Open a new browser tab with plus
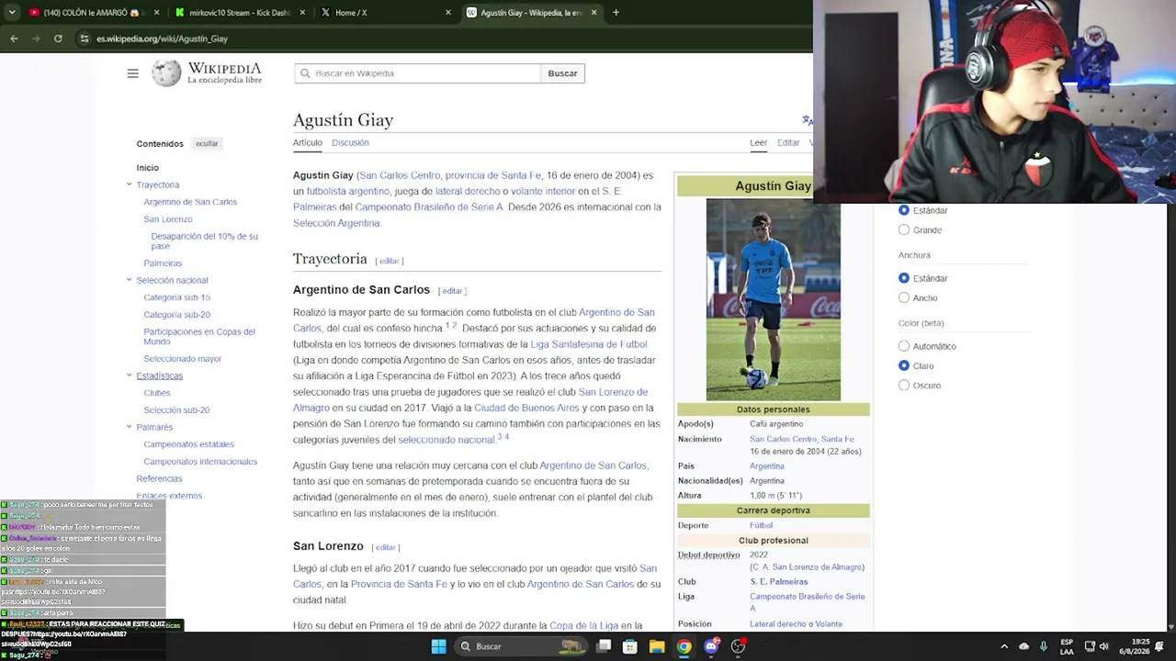The height and width of the screenshot is (661, 1176). 616,13
